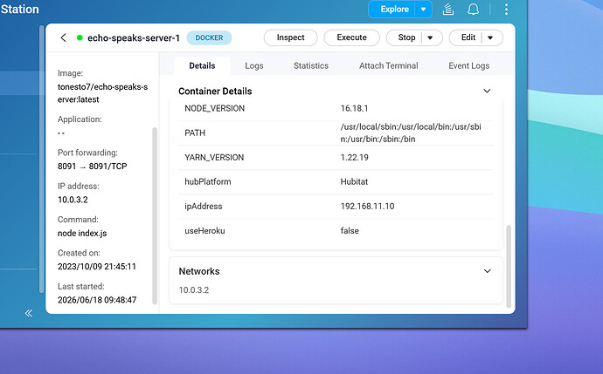Screen dimensions: 603x374
Task: Click the green running status dot
Action: (80, 37)
